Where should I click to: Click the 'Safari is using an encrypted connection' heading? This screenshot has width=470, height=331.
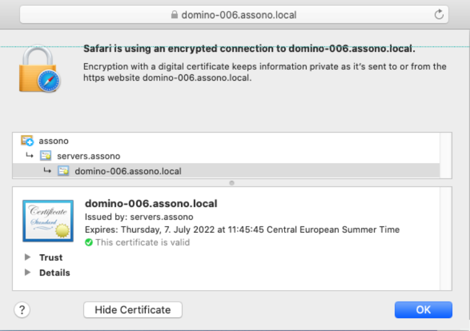coord(250,48)
